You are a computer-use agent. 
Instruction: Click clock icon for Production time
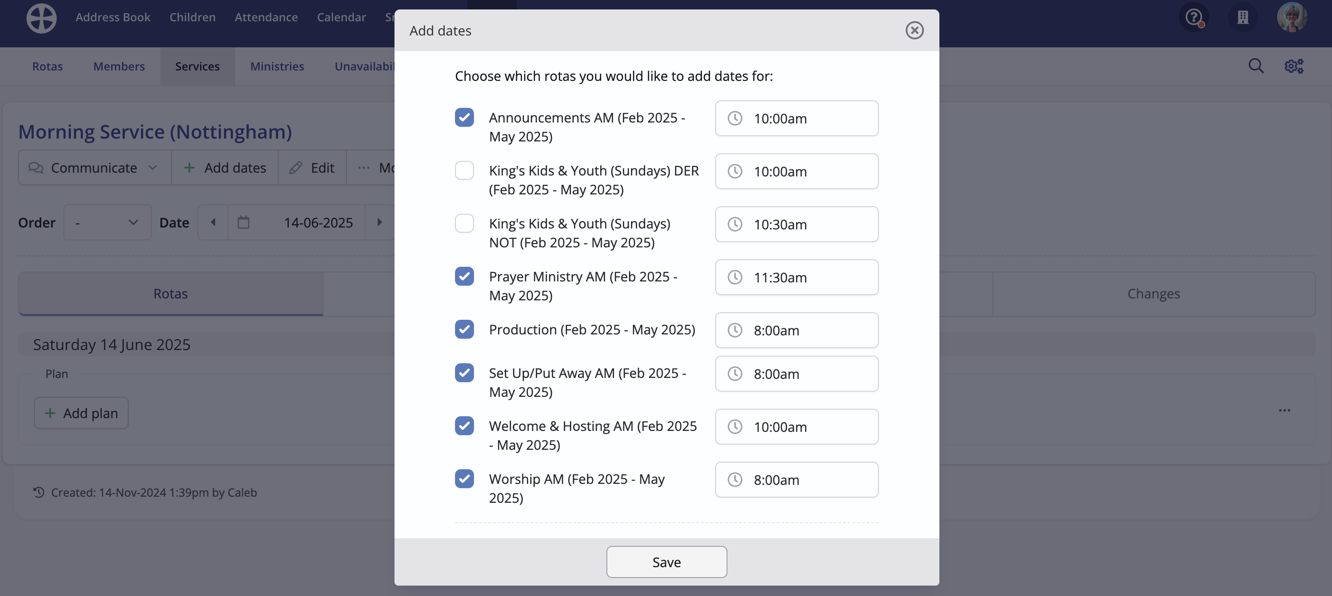[735, 330]
